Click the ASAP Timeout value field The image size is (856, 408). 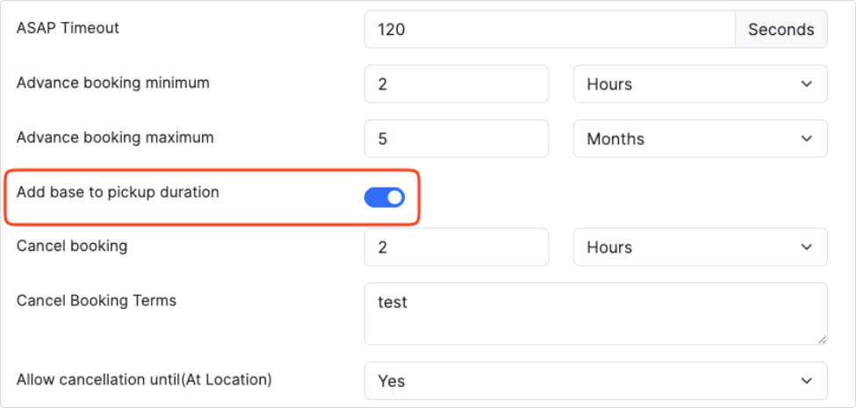tap(550, 29)
